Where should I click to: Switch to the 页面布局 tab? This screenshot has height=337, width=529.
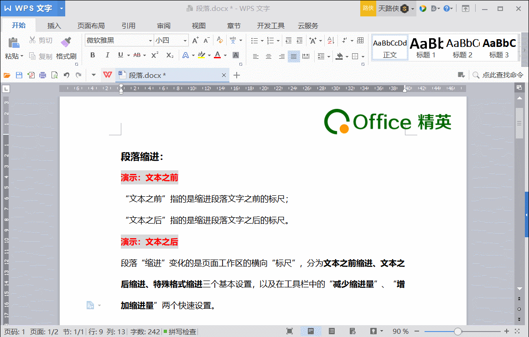91,26
